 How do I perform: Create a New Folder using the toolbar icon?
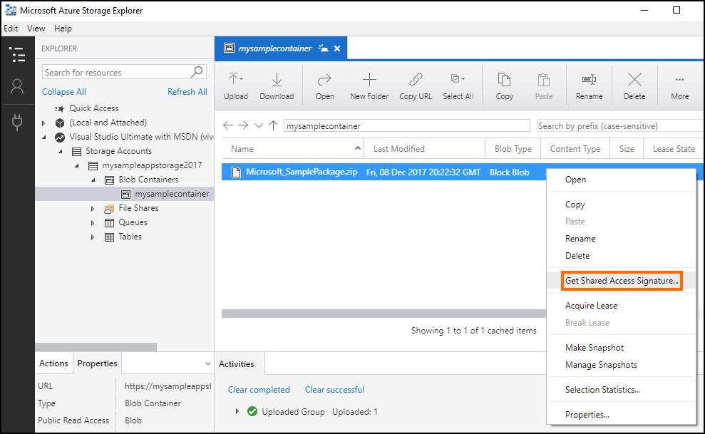(369, 84)
